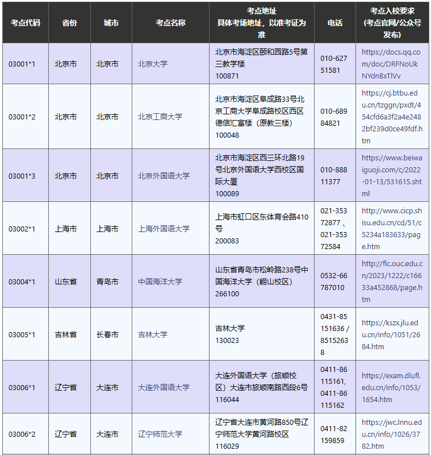
Task: Click the 考点地址 column header
Action: pyautogui.click(x=262, y=23)
